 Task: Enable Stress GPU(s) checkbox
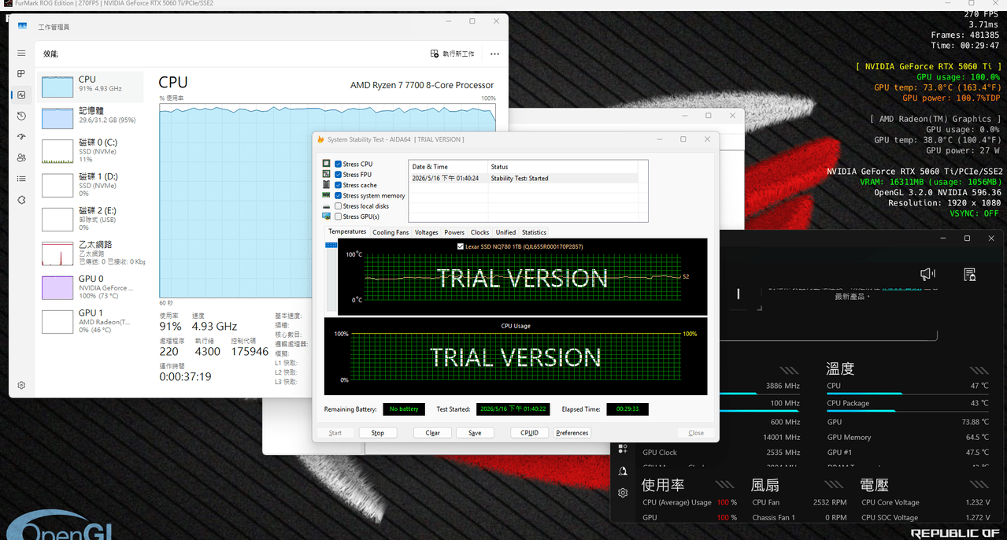[339, 216]
